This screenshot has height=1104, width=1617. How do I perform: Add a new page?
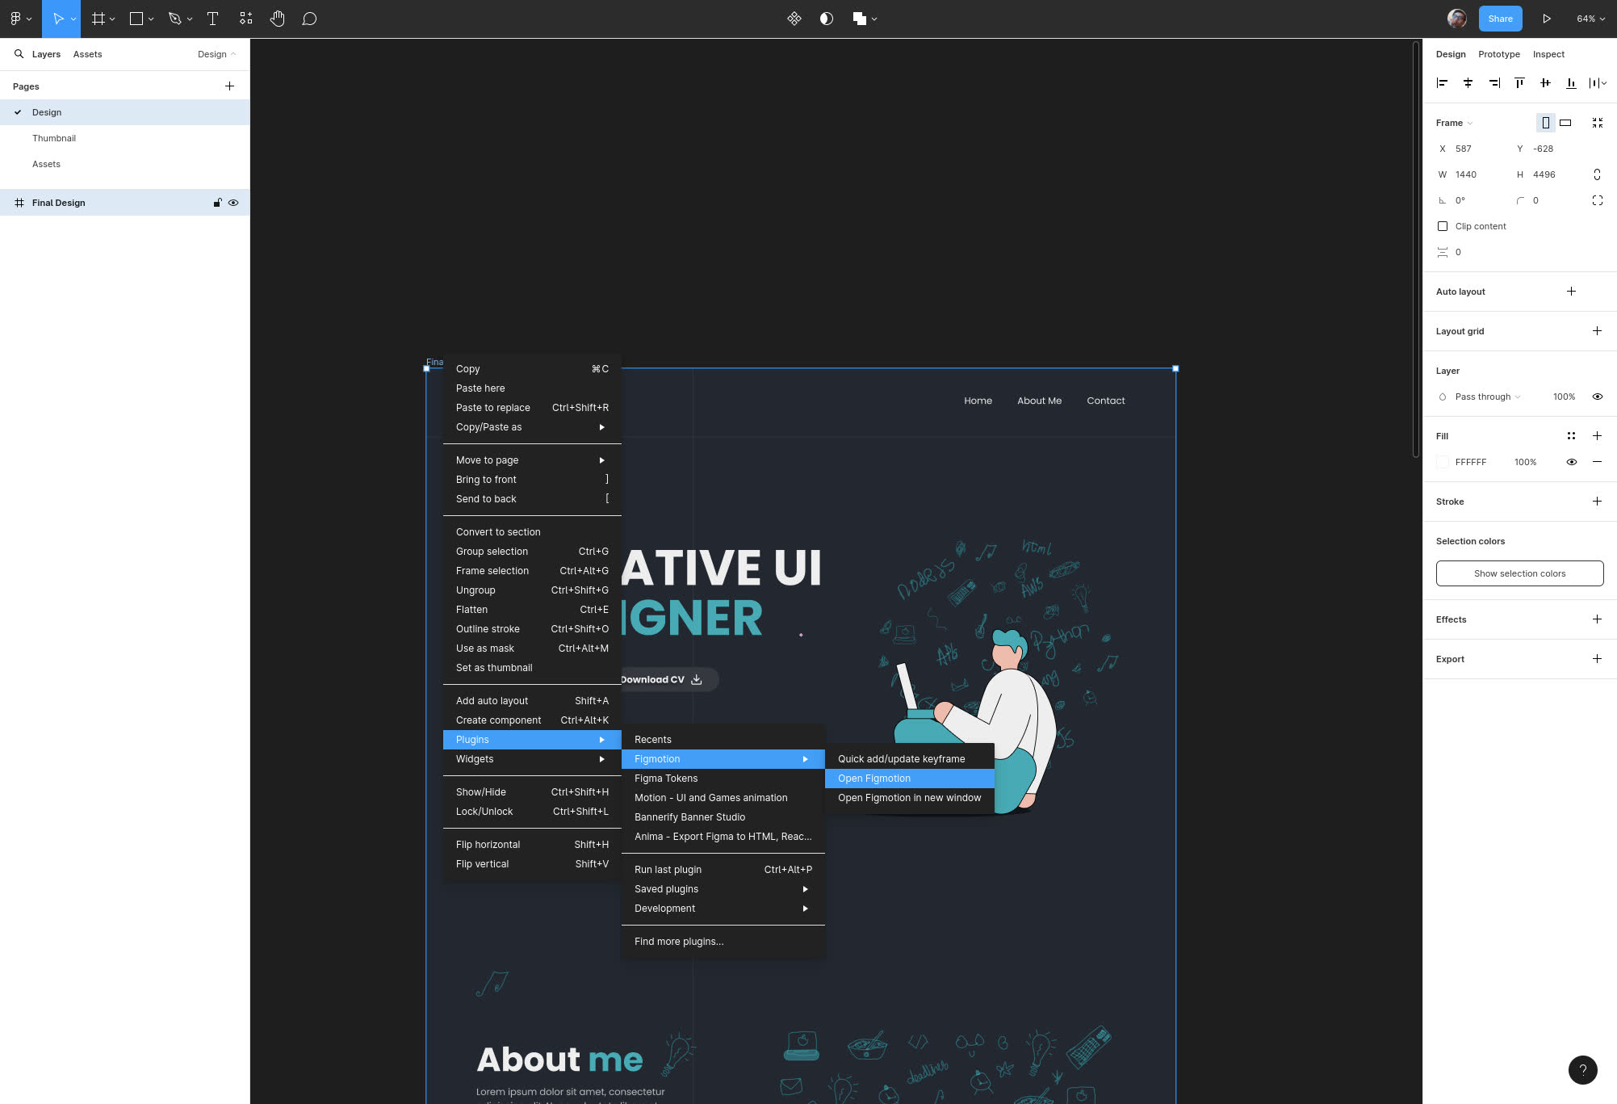click(229, 86)
